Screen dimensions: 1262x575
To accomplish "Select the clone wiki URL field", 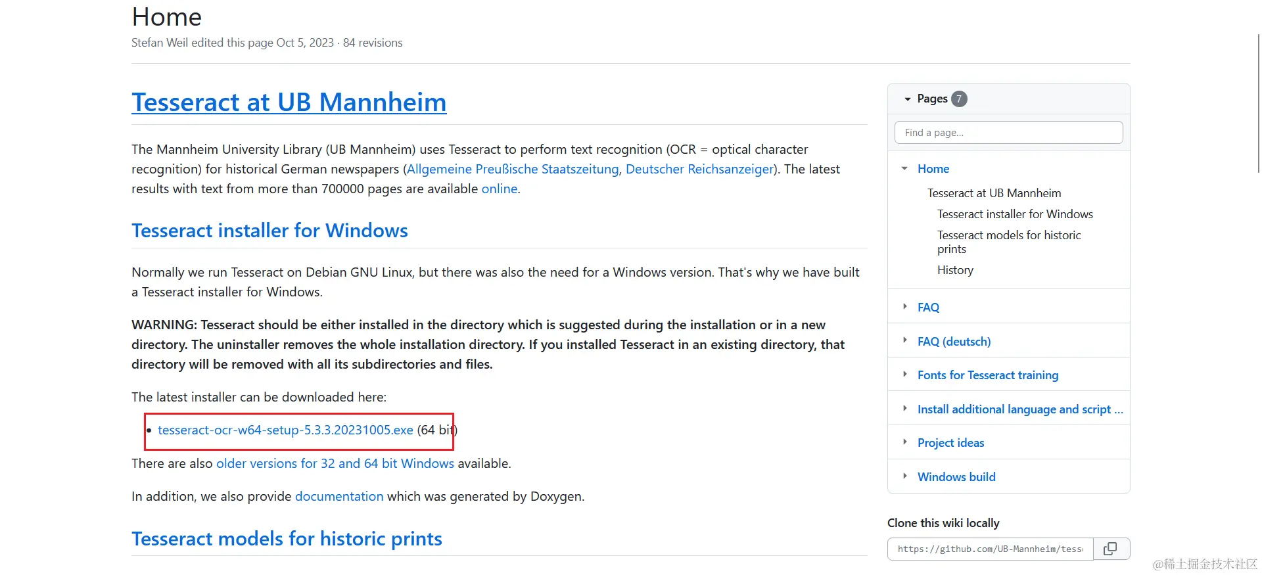I will (990, 549).
